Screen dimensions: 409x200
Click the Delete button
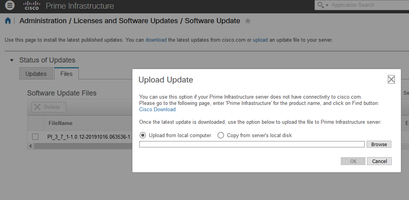click(x=49, y=107)
